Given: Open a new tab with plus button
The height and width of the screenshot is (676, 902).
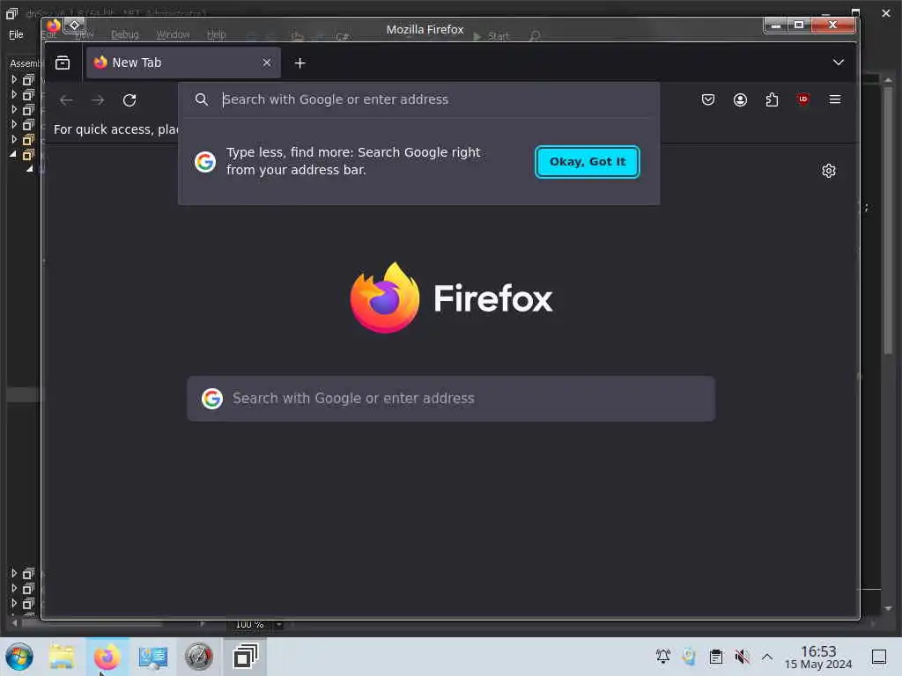Looking at the screenshot, I should 299,62.
